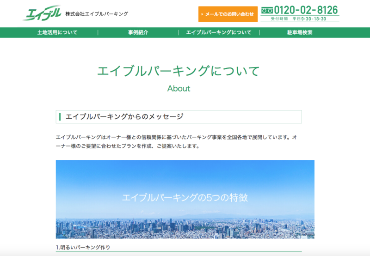Click the エイブルパーキングからのメッセージ section heading
This screenshot has height=256, width=370.
[124, 117]
